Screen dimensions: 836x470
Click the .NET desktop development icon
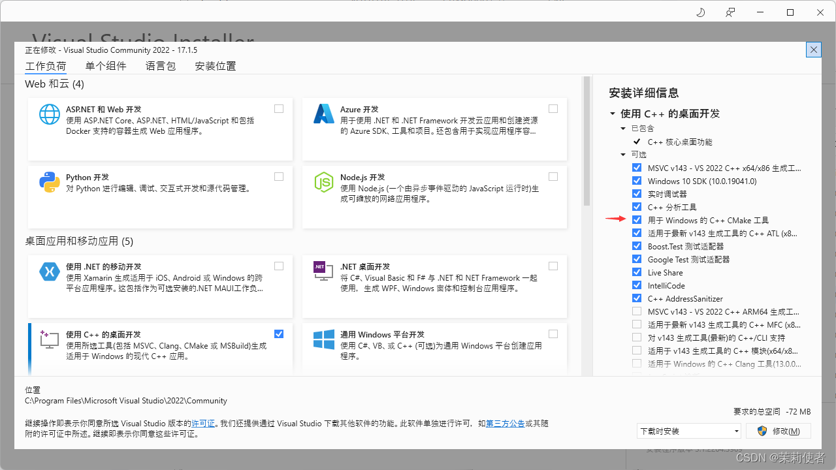point(324,272)
